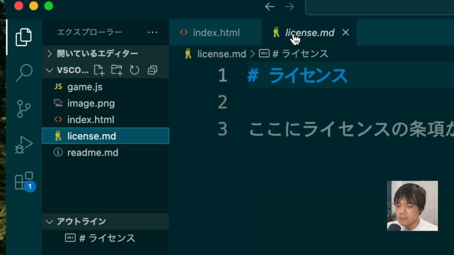This screenshot has width=454, height=255.
Task: Open the Extensions view with badge
Action: pos(24,181)
